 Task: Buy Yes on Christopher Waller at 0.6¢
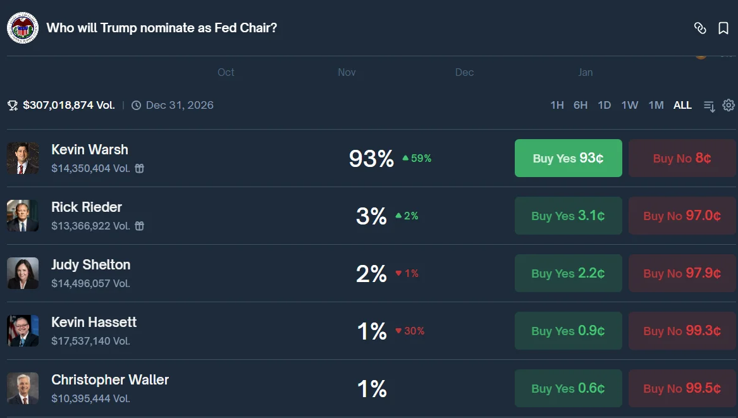(x=568, y=388)
